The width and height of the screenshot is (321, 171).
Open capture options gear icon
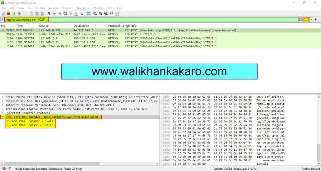tap(19, 14)
